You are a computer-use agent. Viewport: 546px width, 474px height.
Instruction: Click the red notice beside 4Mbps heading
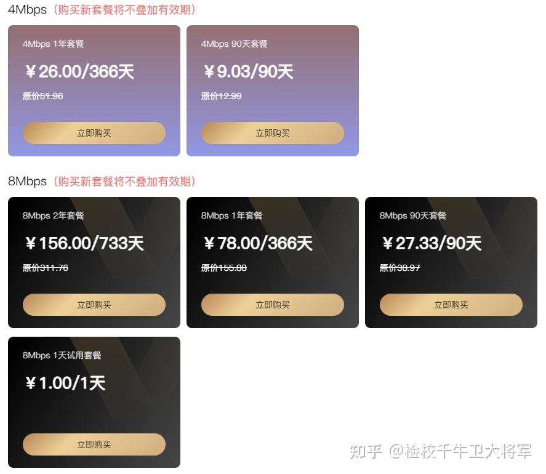click(124, 9)
